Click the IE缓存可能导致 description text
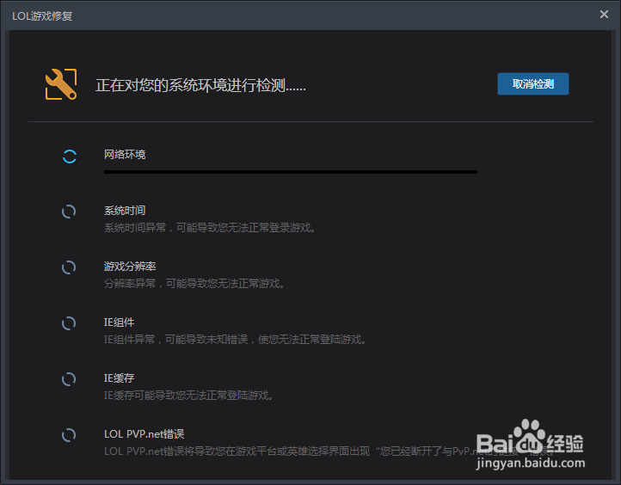The image size is (621, 485). [188, 395]
